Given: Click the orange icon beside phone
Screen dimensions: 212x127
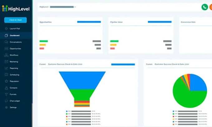Looking at the screenshot, I should tap(211, 7).
